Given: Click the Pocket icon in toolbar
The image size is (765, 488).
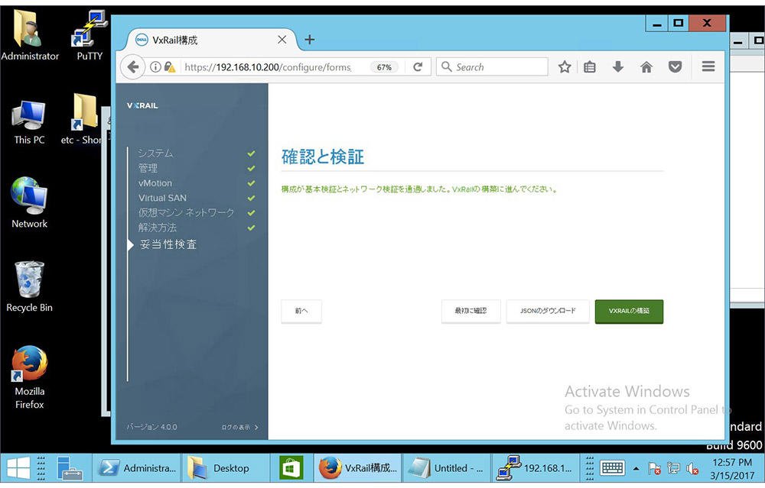Looking at the screenshot, I should point(675,66).
